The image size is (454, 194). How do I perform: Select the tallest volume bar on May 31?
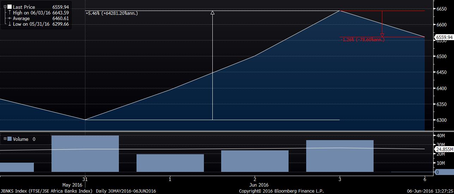(85, 154)
